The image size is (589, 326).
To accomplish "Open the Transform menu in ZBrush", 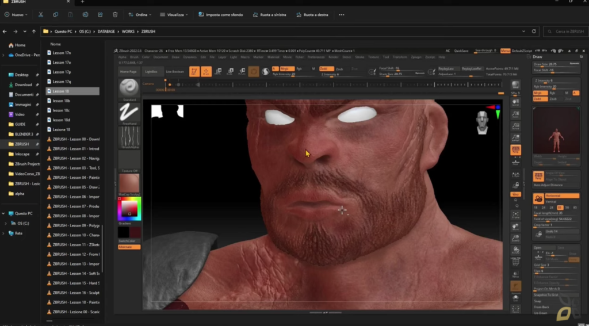I will coord(400,57).
